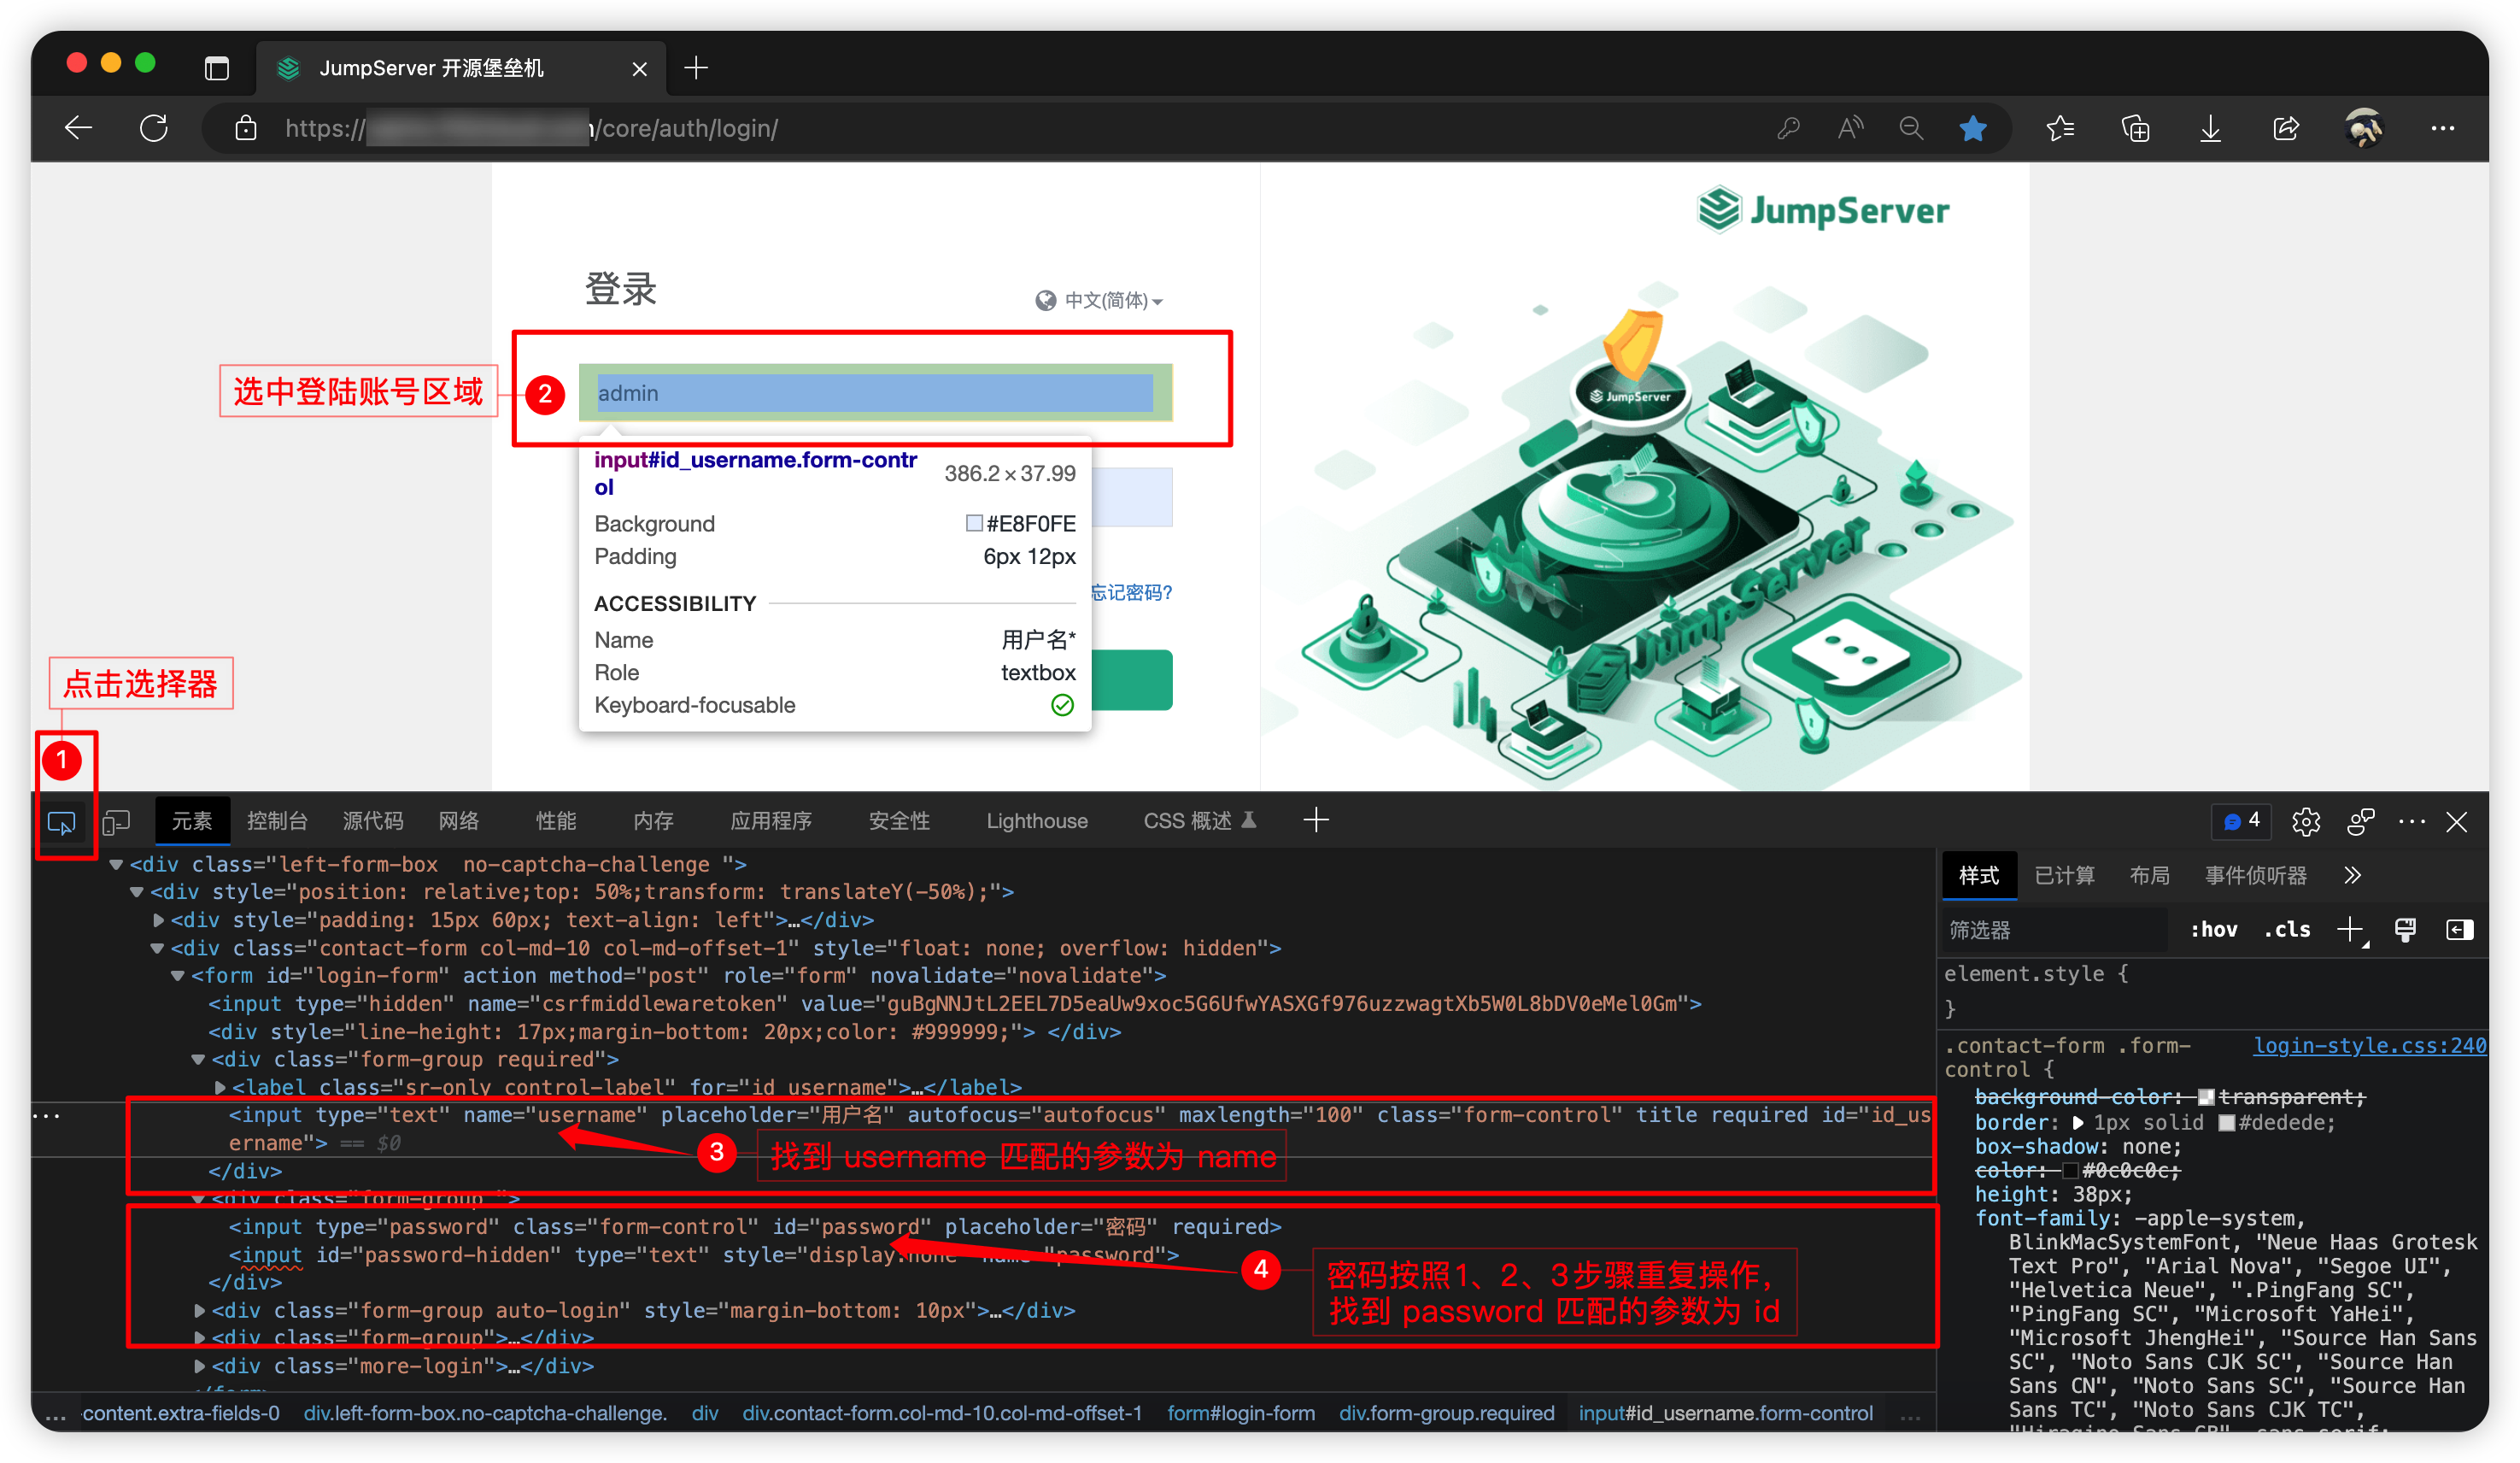Open the Lighthouse tab
2520x1463 pixels.
[1037, 820]
